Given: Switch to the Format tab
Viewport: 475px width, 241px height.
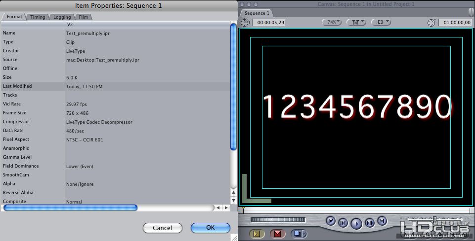Looking at the screenshot, I should click(x=14, y=17).
